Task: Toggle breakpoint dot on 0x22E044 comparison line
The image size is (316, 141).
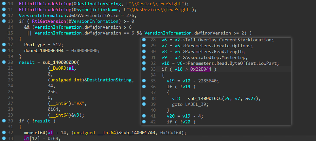Action: coord(144,69)
